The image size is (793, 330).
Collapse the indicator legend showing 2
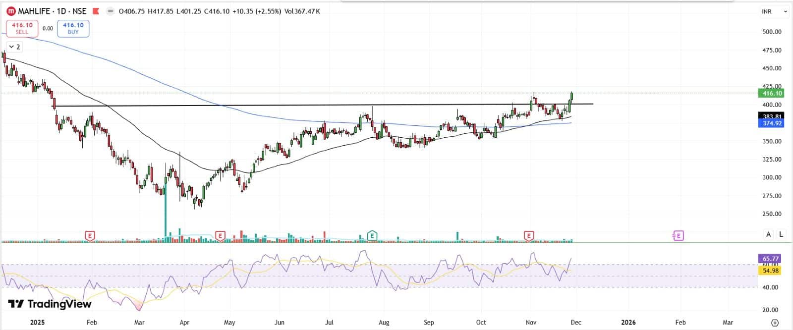14,47
